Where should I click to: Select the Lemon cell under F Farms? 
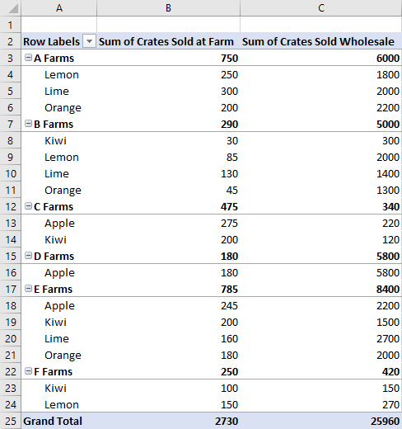(59, 404)
